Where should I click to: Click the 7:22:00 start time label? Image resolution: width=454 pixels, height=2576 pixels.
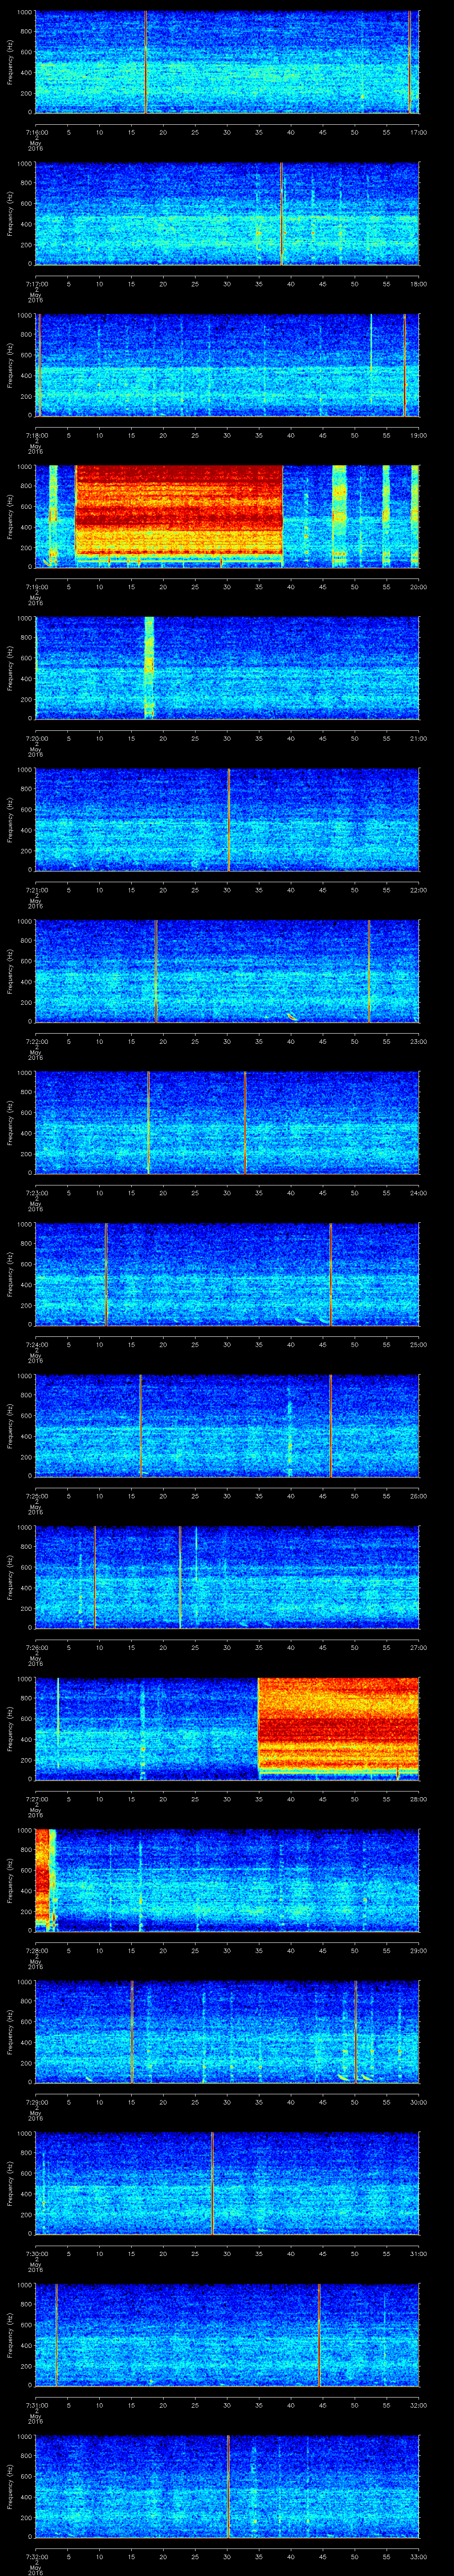[36, 1041]
